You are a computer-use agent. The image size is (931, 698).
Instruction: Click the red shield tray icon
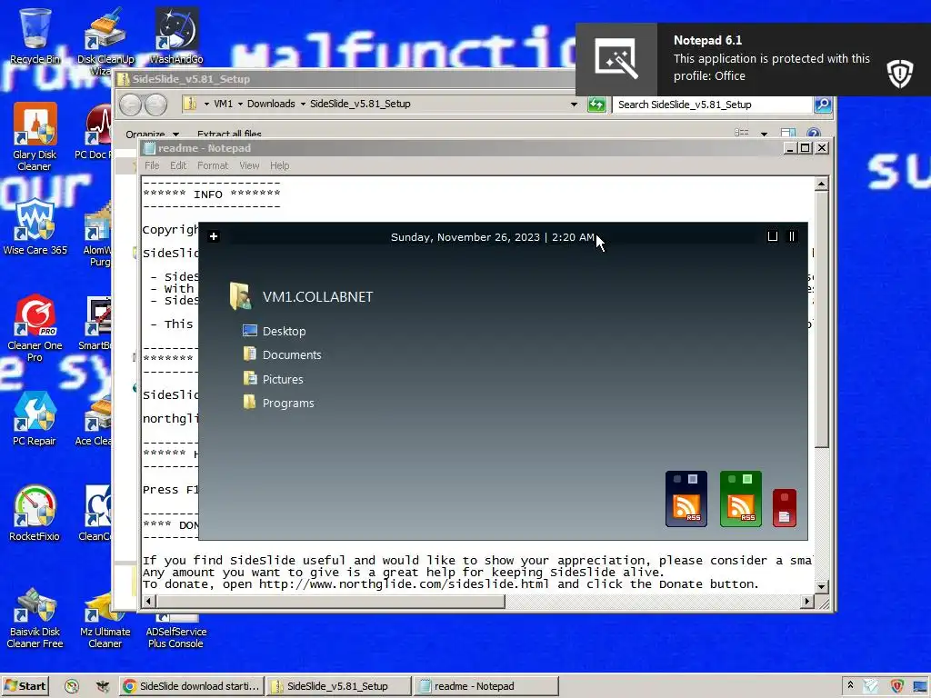tap(897, 686)
